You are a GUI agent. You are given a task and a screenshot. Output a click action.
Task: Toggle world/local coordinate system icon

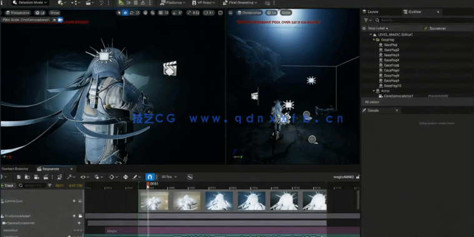tap(146, 12)
